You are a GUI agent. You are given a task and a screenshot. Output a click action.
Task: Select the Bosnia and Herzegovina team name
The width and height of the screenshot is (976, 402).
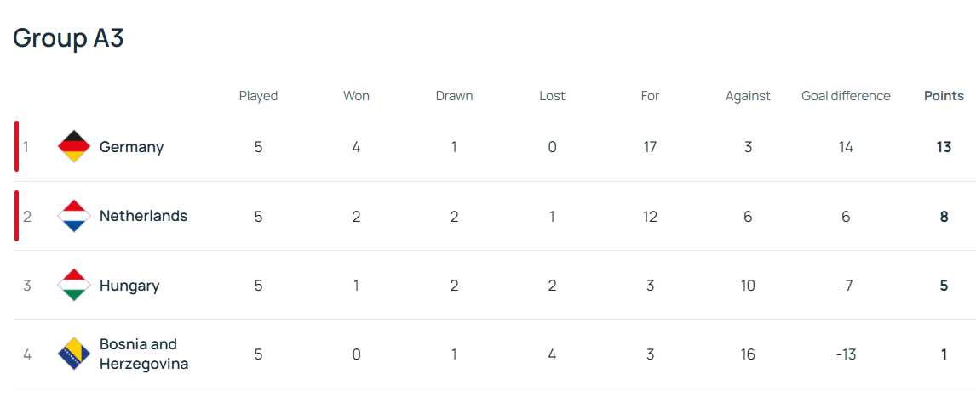pos(143,354)
